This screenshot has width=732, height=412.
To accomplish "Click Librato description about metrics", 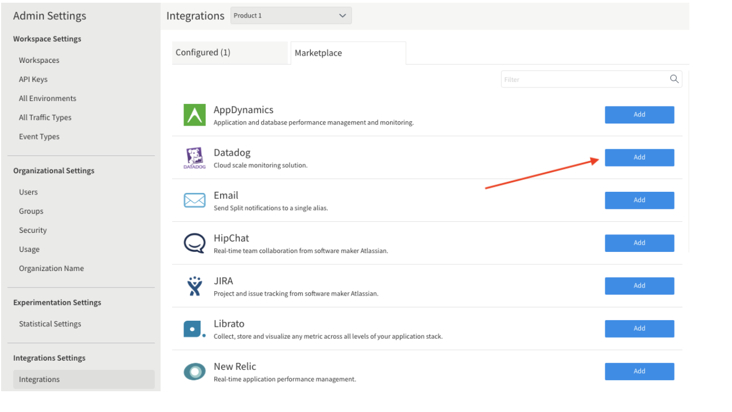I will coord(328,336).
